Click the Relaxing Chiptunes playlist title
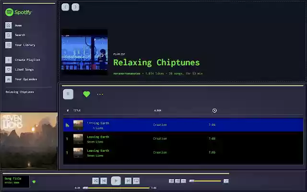Screen dimensions: 307x192 (x=156, y=62)
